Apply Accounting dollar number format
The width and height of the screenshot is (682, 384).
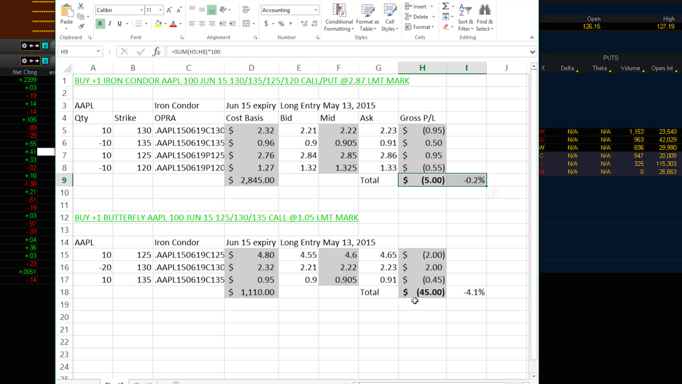coord(266,23)
